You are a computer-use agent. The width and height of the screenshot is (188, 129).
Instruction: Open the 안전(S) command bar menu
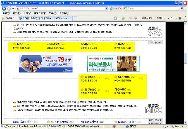pos(160,18)
